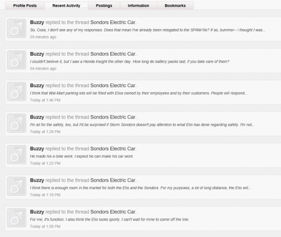Open Sondors Electric Car thread from 1:28 PM post
Viewport: 281px width, 237px height.
pyautogui.click(x=112, y=117)
